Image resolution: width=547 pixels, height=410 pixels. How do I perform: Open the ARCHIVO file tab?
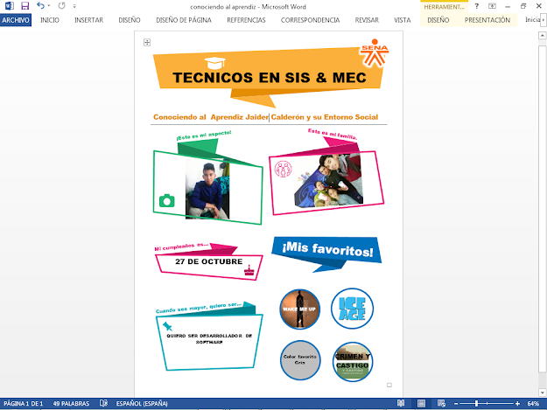pyautogui.click(x=16, y=20)
